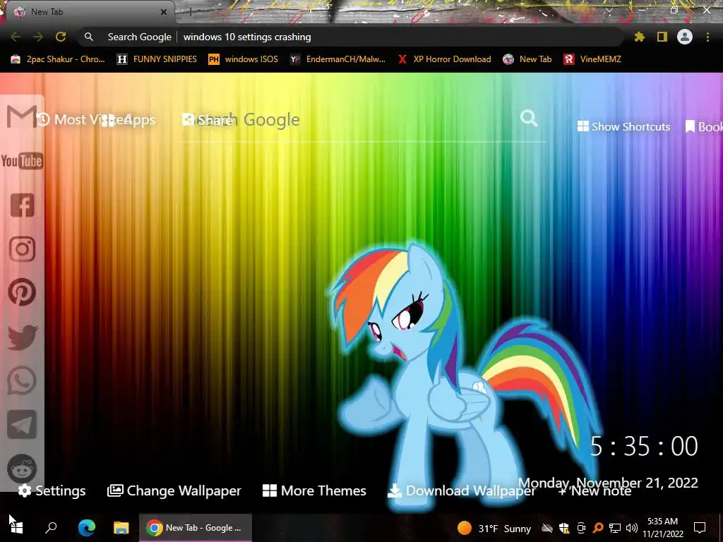Open taskbar search magnifier
Viewport: 723px width, 542px height.
tap(51, 528)
